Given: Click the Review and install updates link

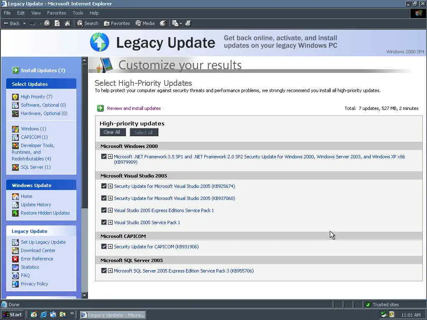Looking at the screenshot, I should (134, 108).
